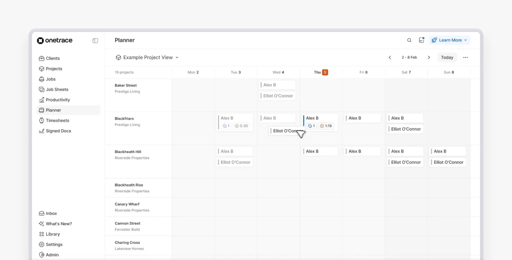Screen dimensions: 512x260
Task: Open Elliot O'Connor's card under Baker Street
Action: 277,95
